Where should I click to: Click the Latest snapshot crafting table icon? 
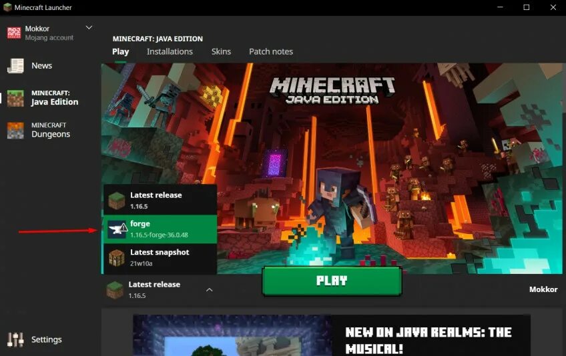coord(117,258)
